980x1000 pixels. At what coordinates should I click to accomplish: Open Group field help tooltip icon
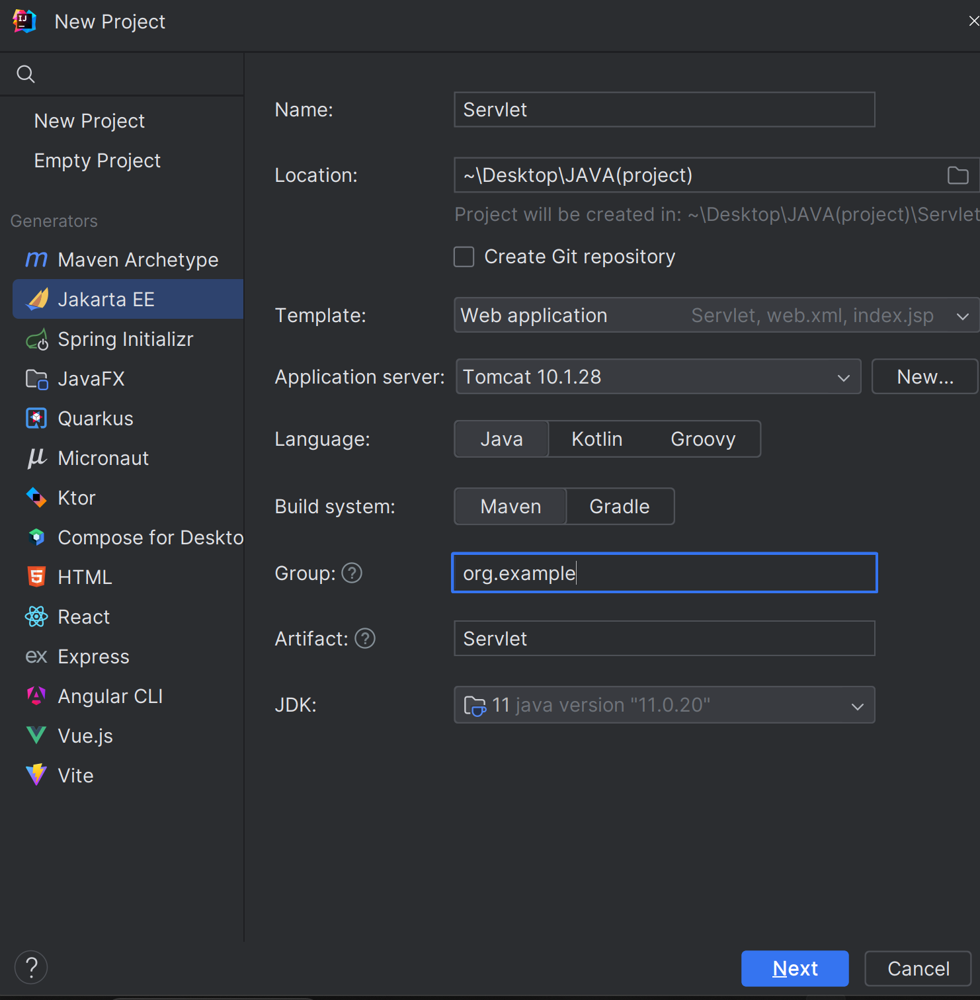click(x=352, y=573)
